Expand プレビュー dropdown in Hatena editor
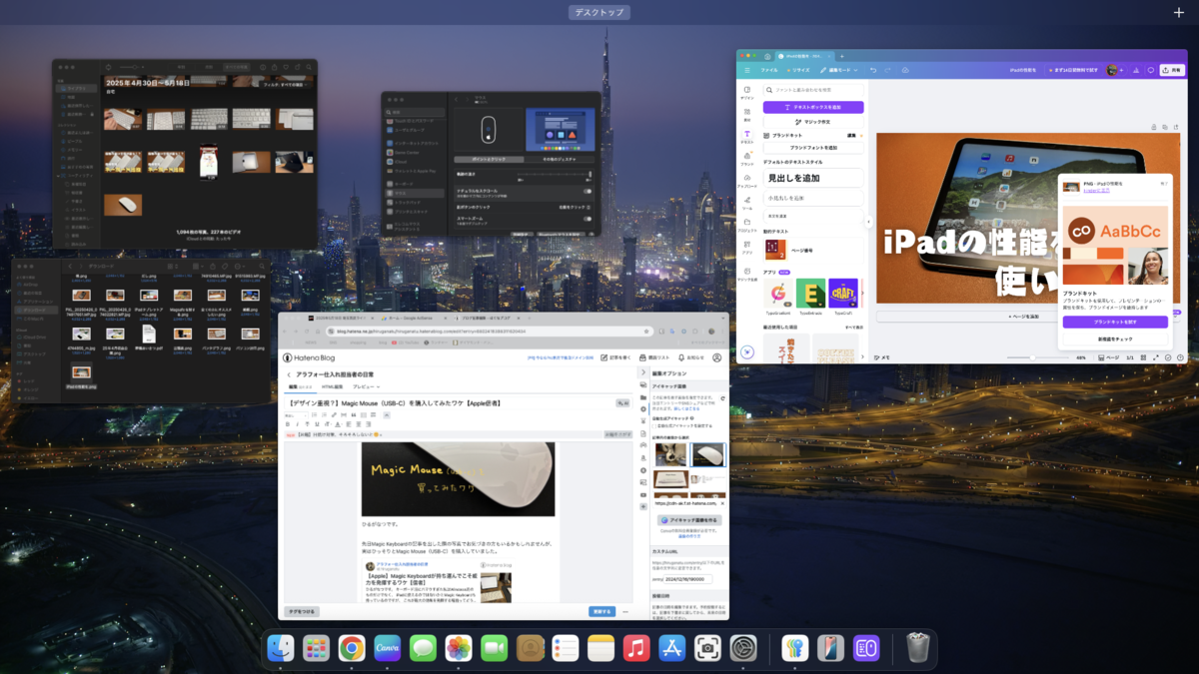This screenshot has width=1199, height=674. (366, 386)
